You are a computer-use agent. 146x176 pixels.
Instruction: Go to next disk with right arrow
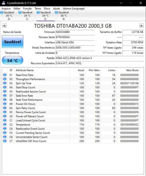pyautogui.click(x=141, y=26)
